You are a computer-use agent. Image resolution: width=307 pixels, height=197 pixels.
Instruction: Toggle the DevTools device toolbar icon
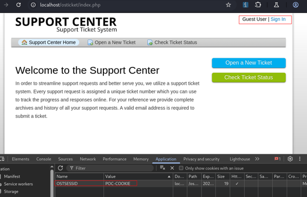pos(2,159)
